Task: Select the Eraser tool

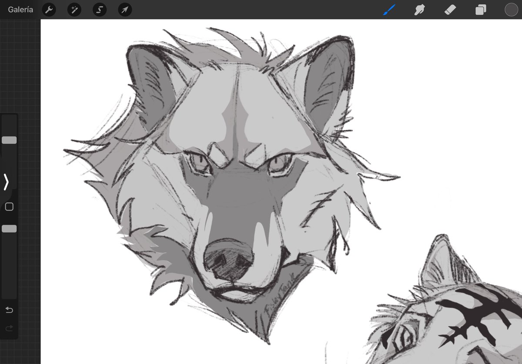Action: 450,10
